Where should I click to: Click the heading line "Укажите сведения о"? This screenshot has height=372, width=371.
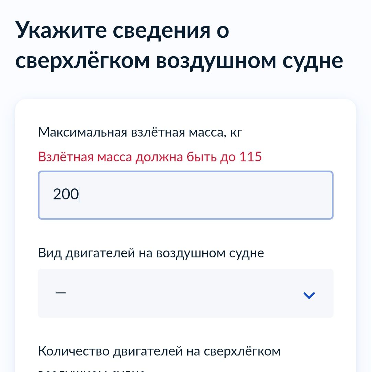click(122, 31)
